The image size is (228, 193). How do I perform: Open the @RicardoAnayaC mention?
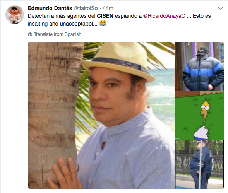pyautogui.click(x=164, y=16)
